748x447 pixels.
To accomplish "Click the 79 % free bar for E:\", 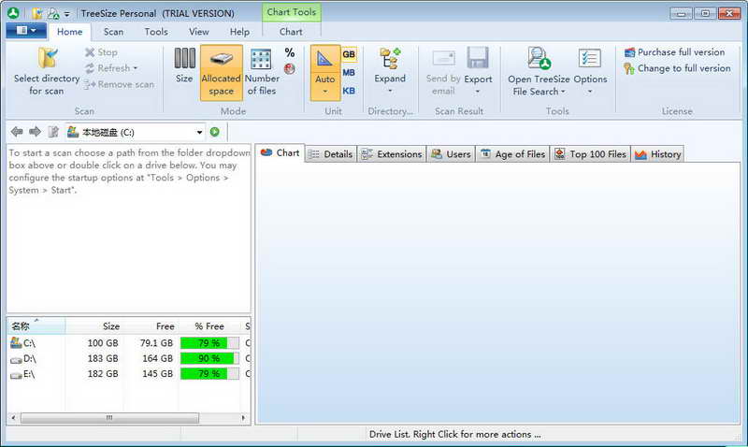I will coord(209,373).
